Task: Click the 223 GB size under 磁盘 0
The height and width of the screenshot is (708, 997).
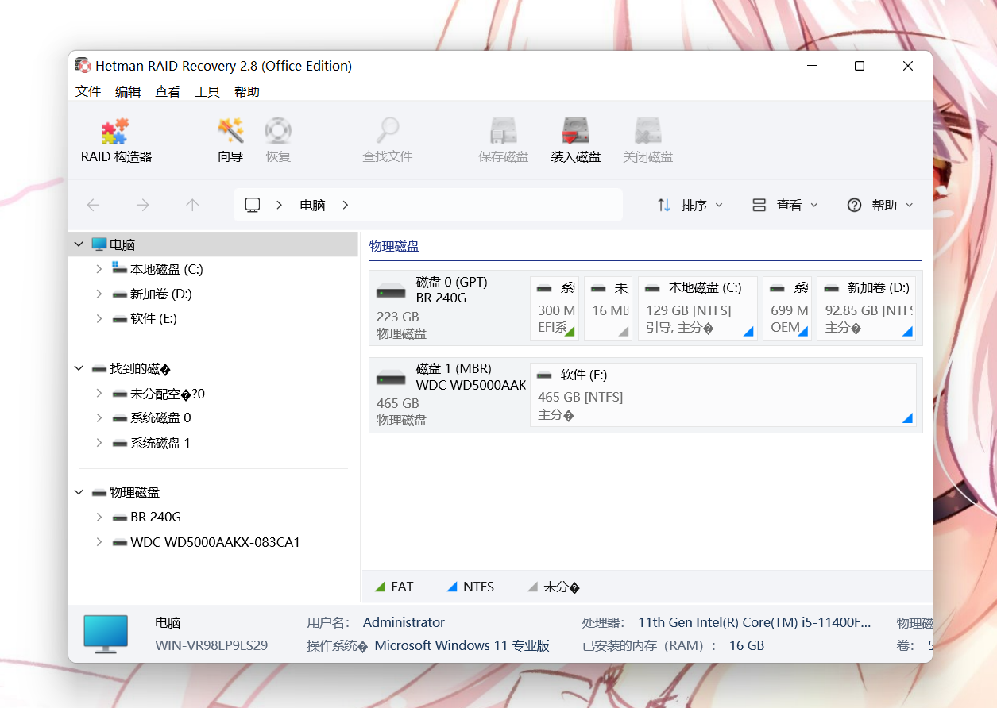Action: [398, 317]
